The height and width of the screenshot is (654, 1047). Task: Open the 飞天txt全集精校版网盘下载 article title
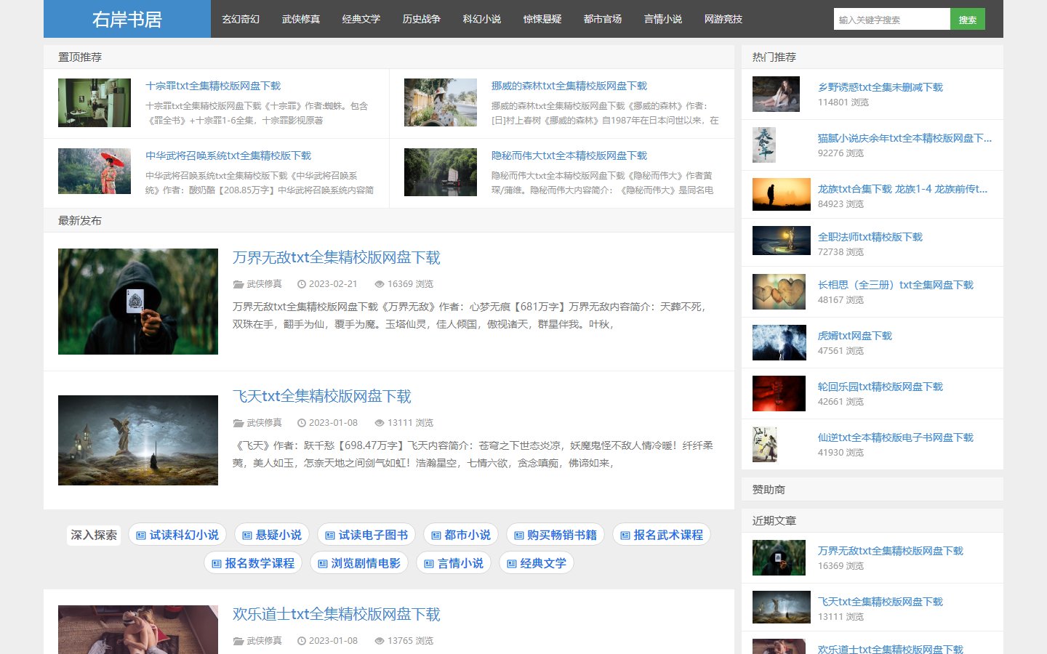coord(322,396)
